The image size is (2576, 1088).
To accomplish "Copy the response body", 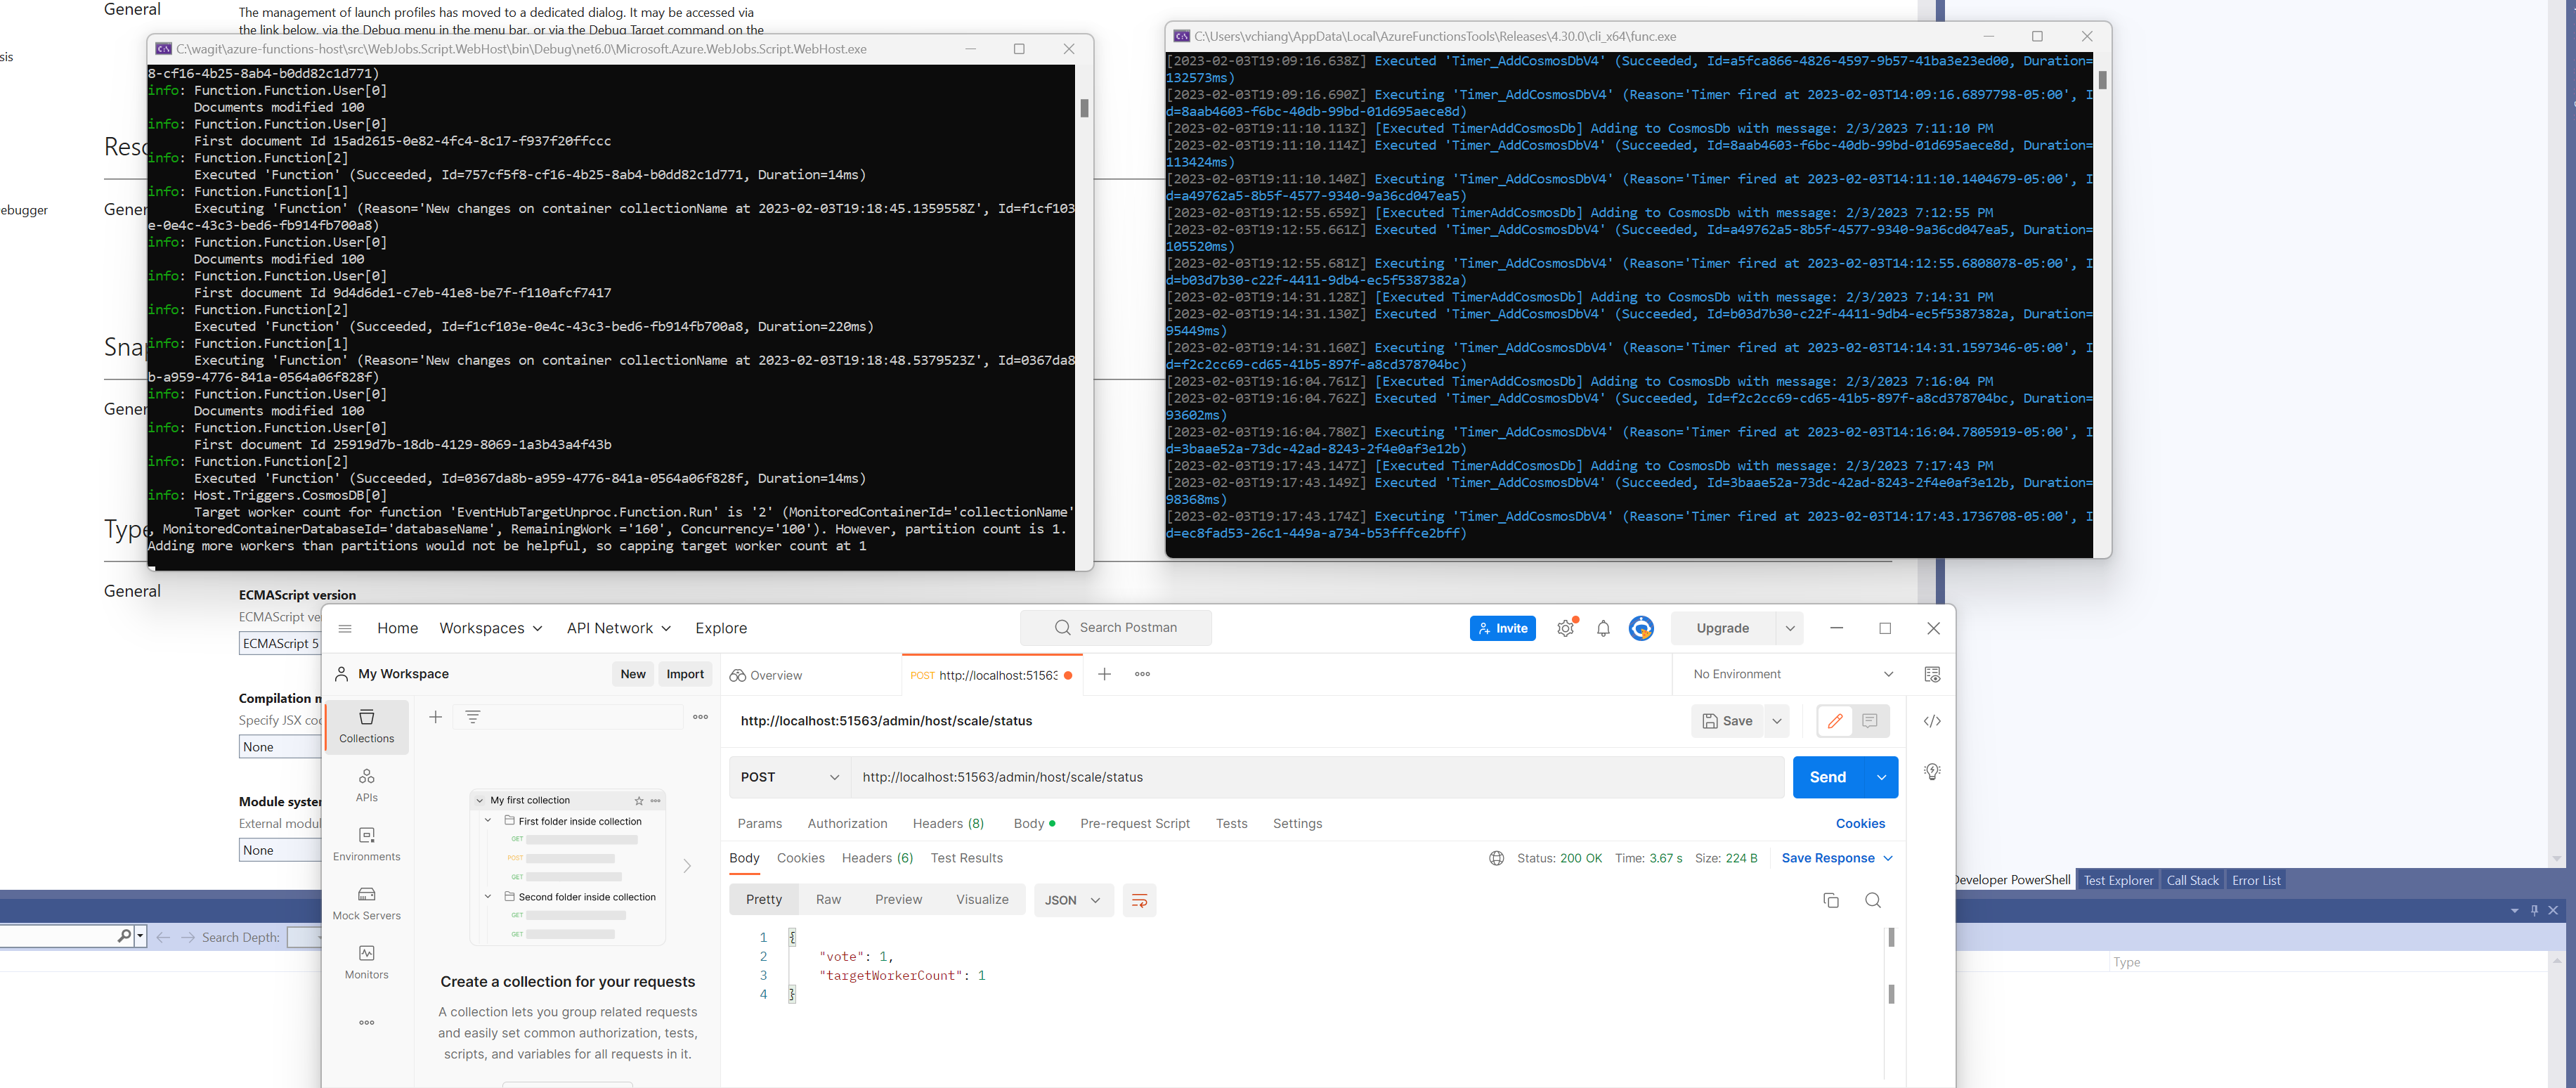I will coord(1831,900).
